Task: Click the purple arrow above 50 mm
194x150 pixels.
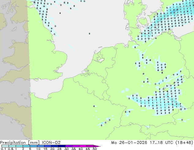Action: pyautogui.click(x=97, y=146)
